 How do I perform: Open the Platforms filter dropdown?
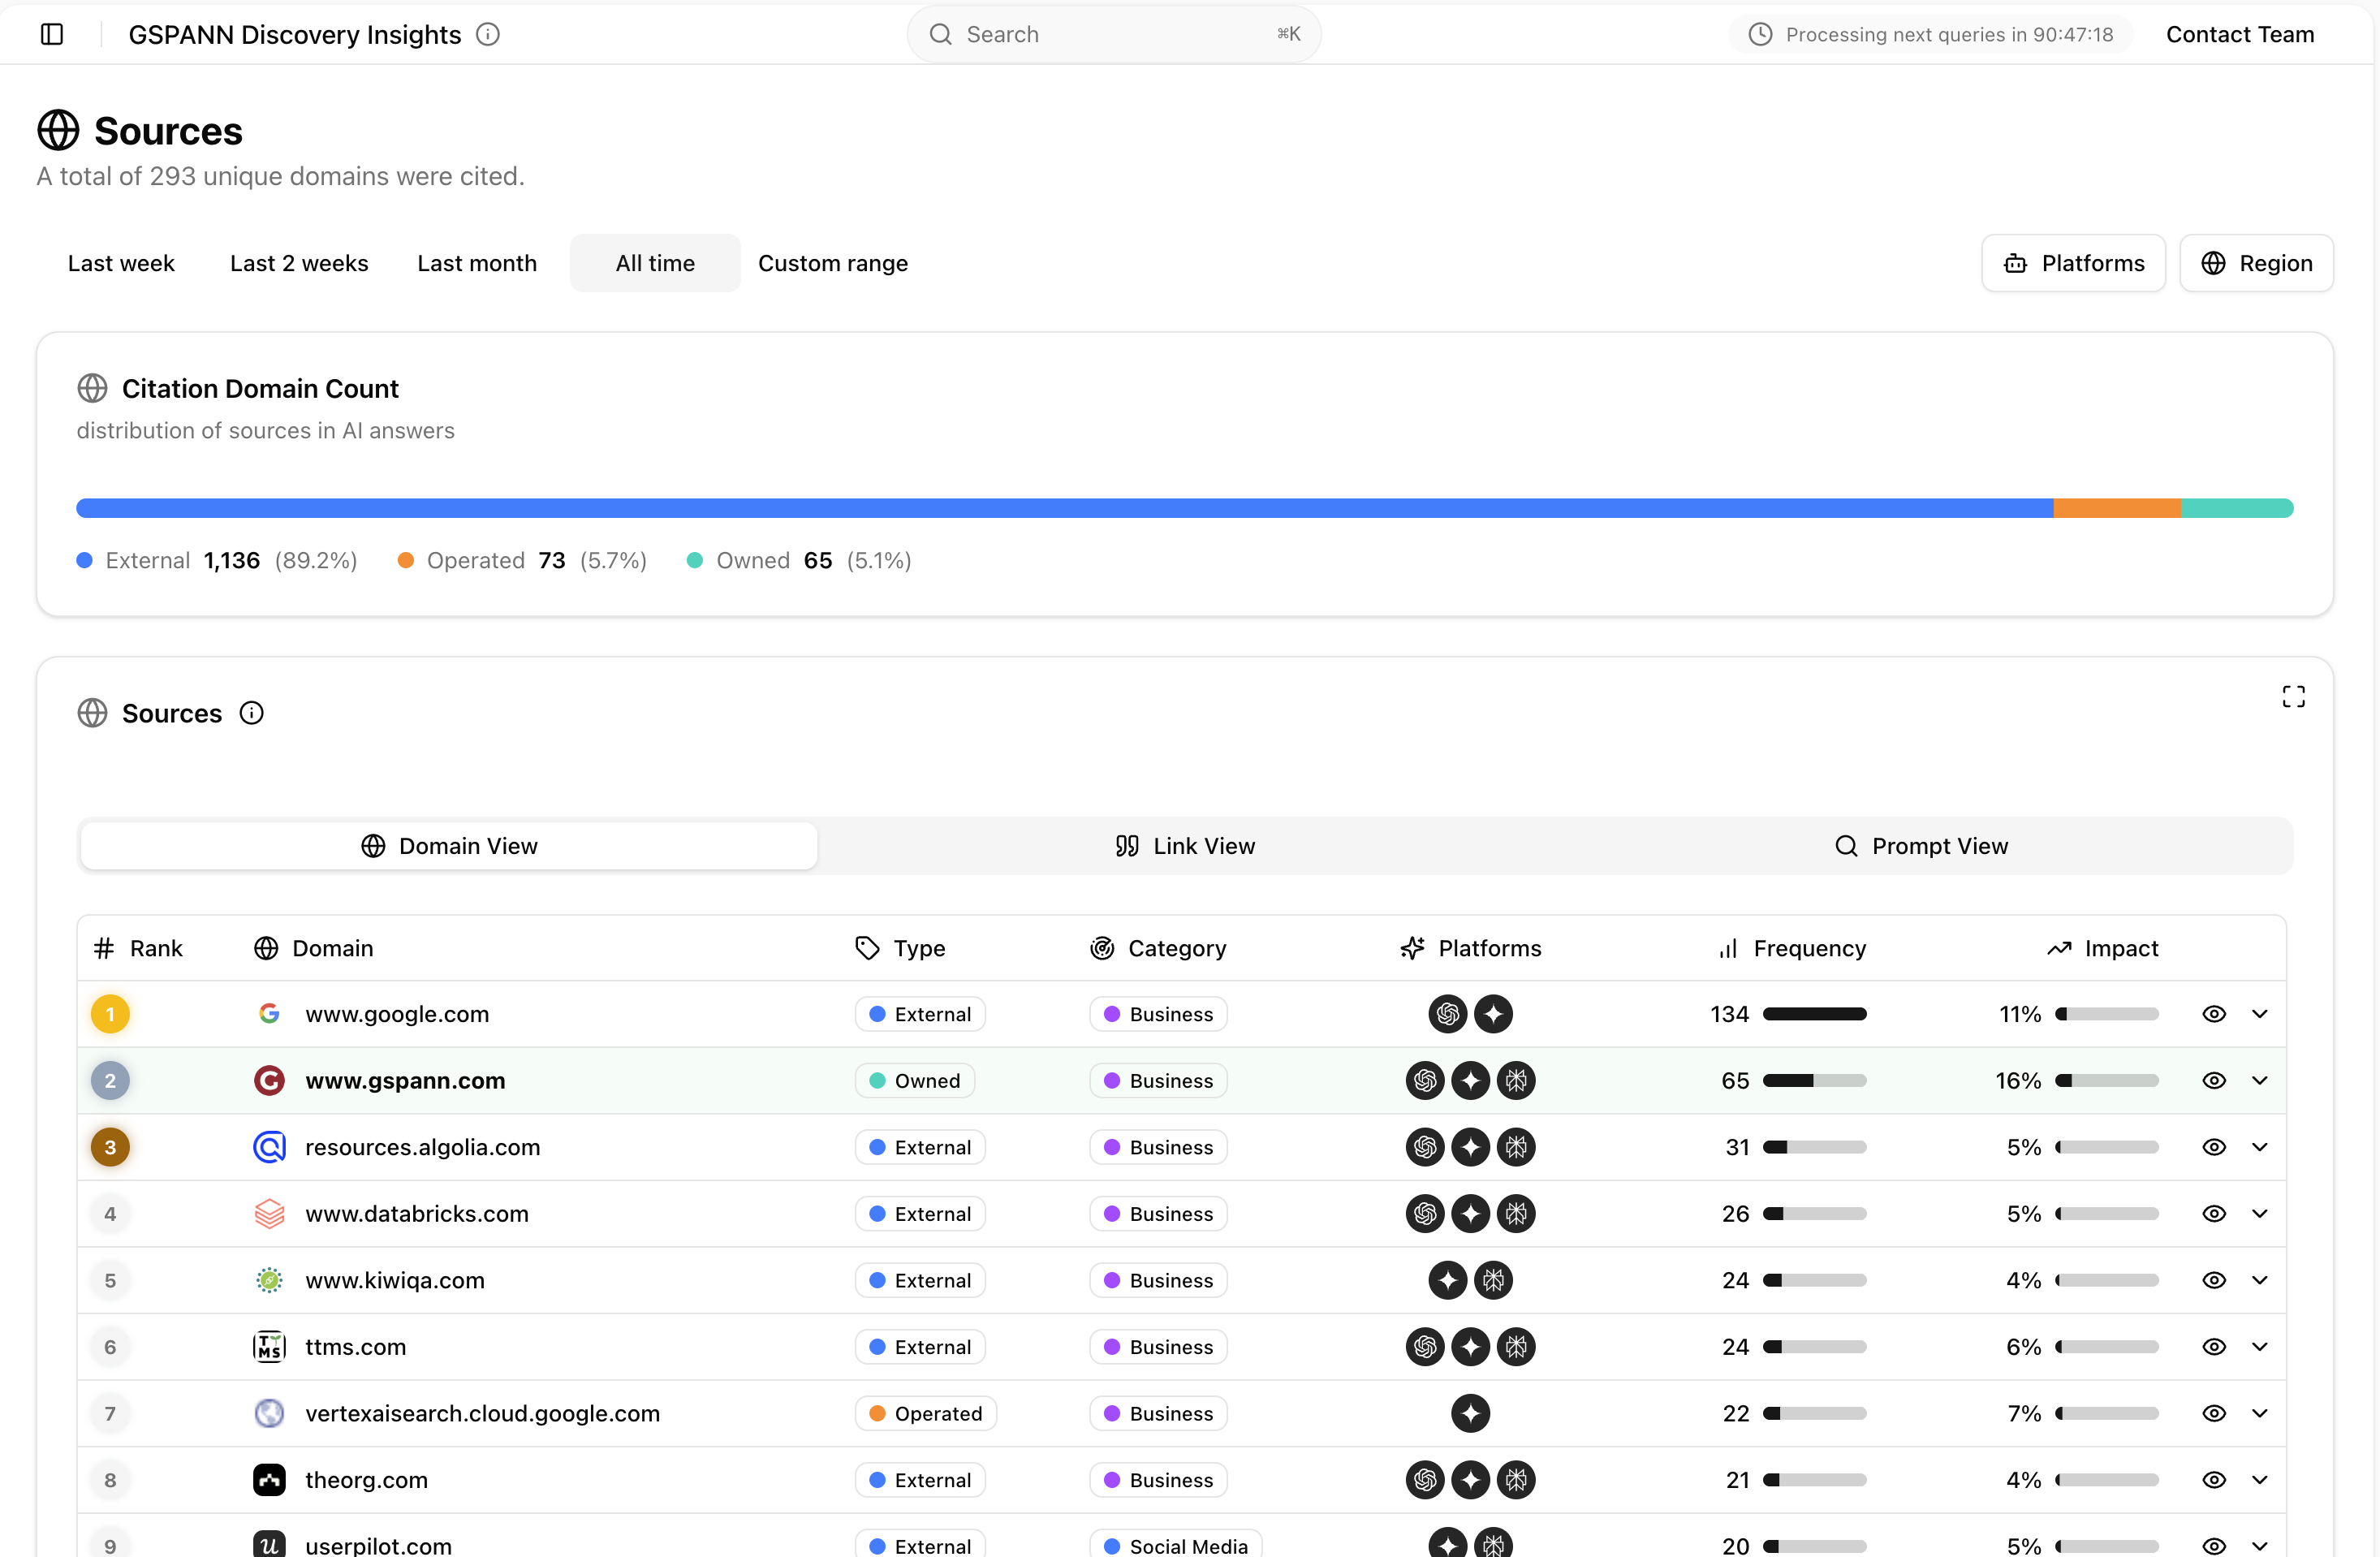[x=2073, y=263]
